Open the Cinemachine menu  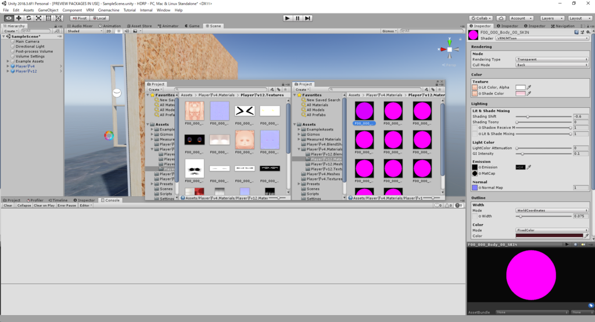(109, 10)
